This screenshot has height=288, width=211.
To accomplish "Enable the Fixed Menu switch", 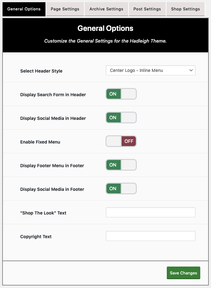I will pyautogui.click(x=121, y=141).
